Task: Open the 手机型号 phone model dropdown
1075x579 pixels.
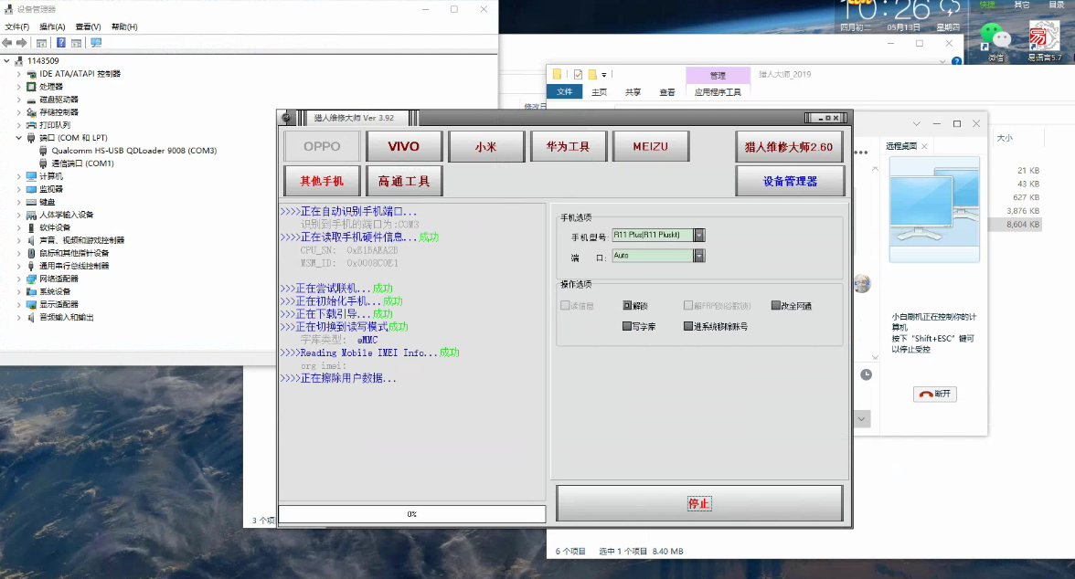Action: point(699,235)
